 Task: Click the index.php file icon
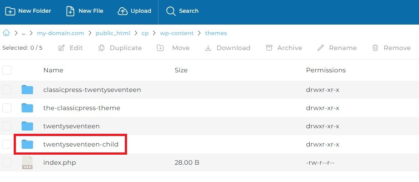(x=27, y=162)
